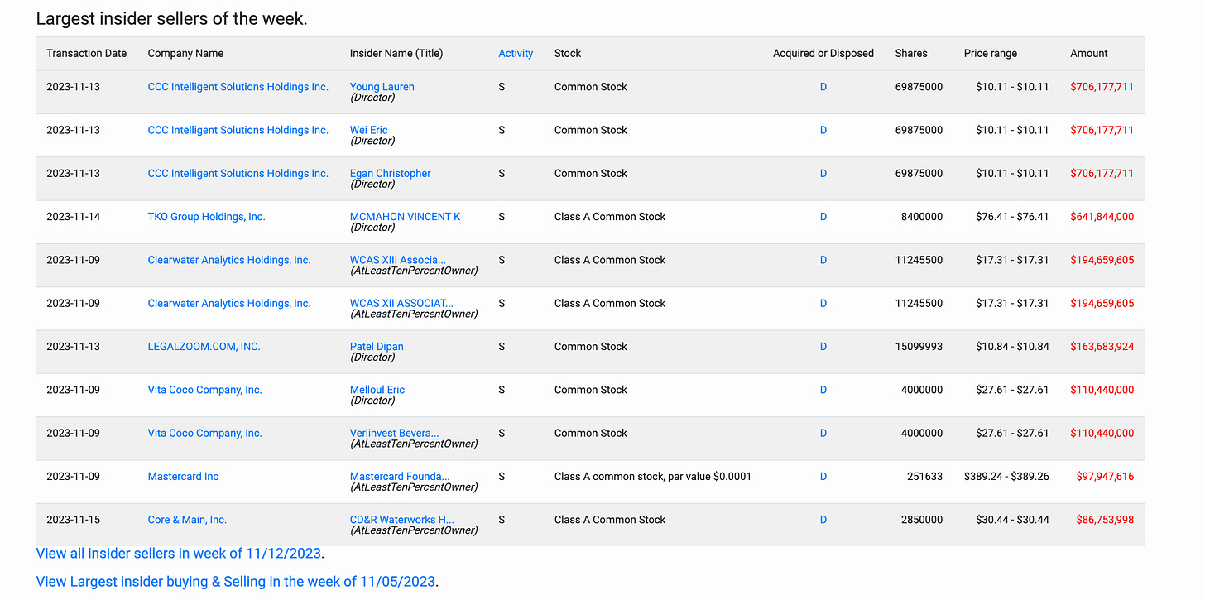This screenshot has width=1205, height=600.
Task: Open TKO Group Holdings, Inc. company link
Action: coord(206,217)
